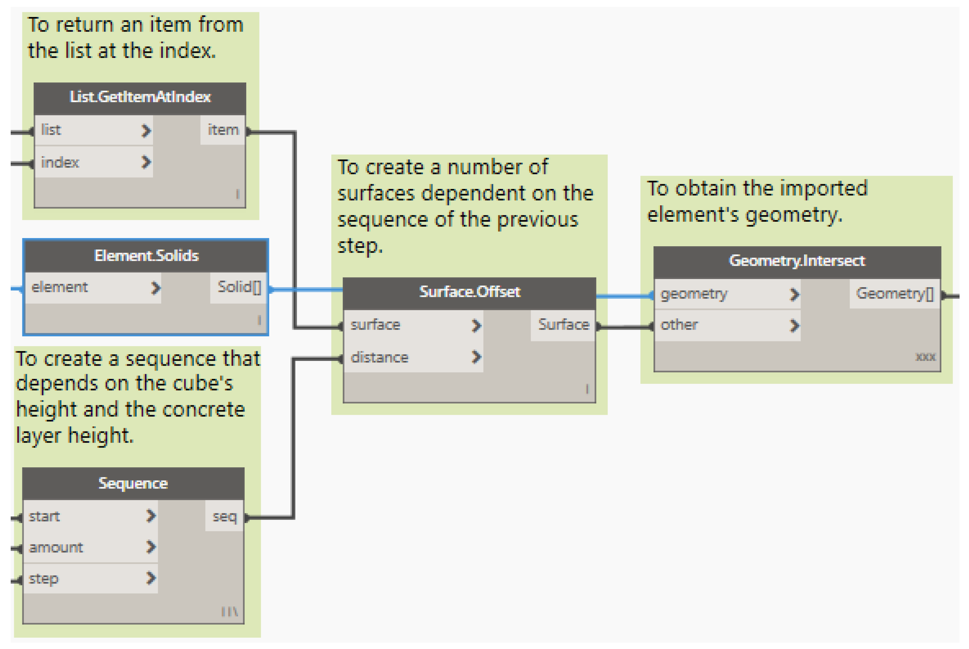Click the distance input chevron on Surface.Offset
969x649 pixels.
[x=476, y=357]
